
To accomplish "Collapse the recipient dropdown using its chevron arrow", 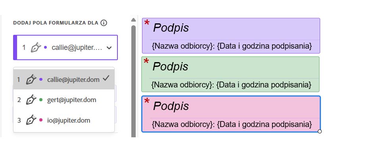I will [x=109, y=48].
